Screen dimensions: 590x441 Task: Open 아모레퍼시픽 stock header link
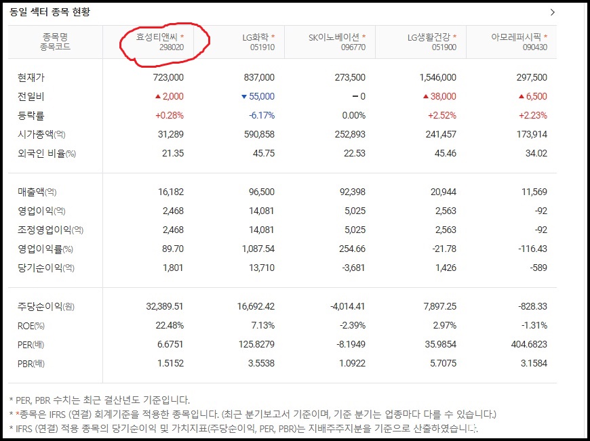(x=516, y=37)
